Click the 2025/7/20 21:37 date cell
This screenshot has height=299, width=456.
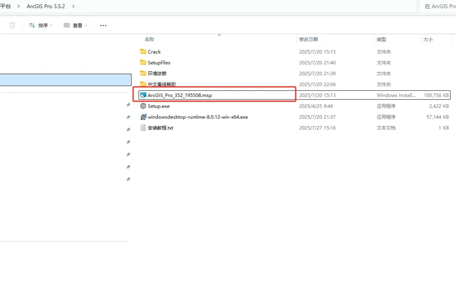pyautogui.click(x=317, y=117)
